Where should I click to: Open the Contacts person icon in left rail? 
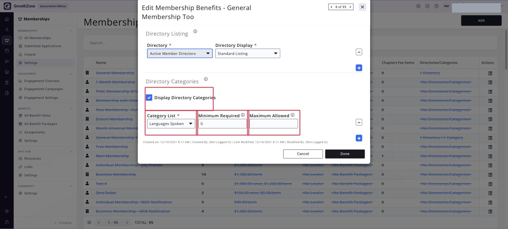[x=7, y=30]
